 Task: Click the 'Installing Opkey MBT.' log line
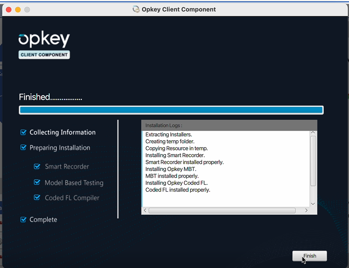tap(171, 169)
